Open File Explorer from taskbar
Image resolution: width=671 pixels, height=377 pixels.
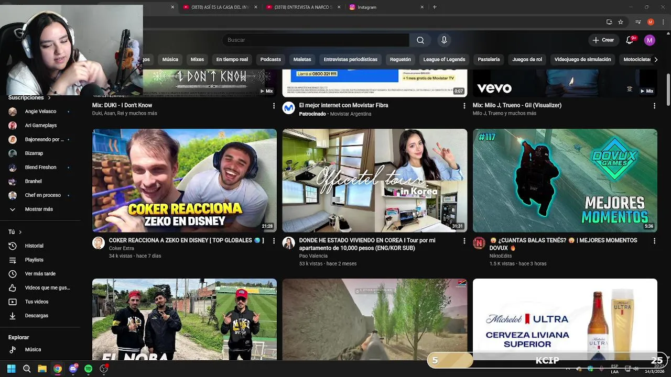pos(42,369)
